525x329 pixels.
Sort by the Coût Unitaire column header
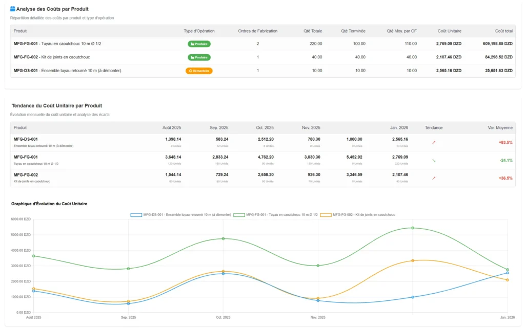click(x=449, y=31)
